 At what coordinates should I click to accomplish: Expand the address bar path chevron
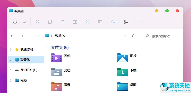pos(52,36)
